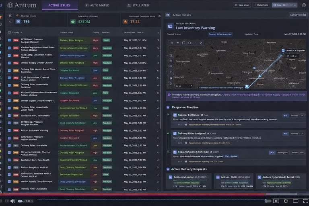Check the Vendor Supply Dectar Chechin checkbox
309x206 pixels.
[9, 63]
